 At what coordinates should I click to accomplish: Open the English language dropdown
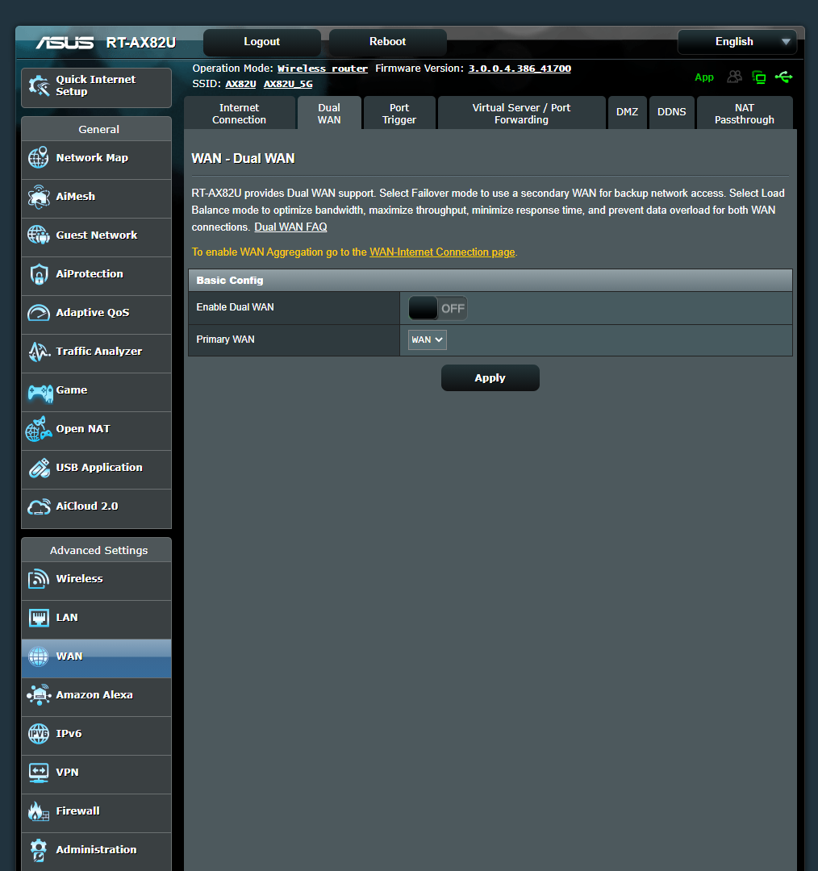point(737,42)
